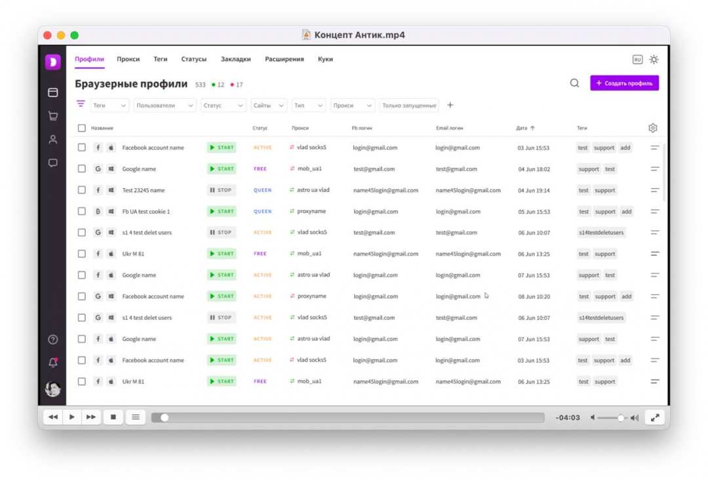Toggle the light theme sun icon

point(654,60)
